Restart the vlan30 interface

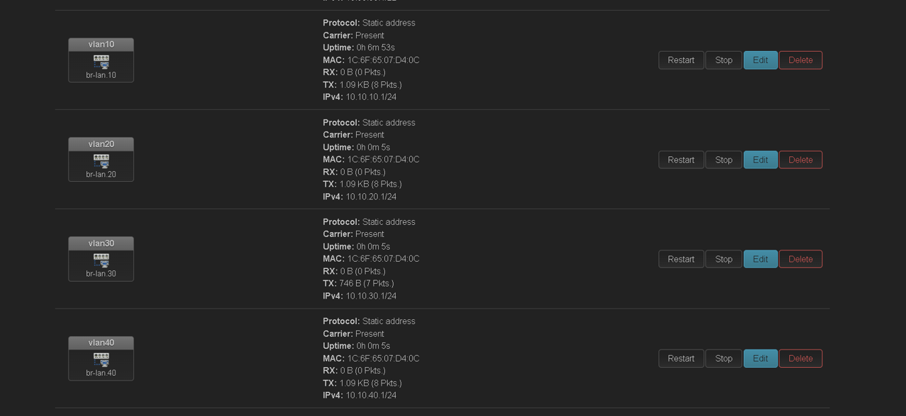coord(681,259)
